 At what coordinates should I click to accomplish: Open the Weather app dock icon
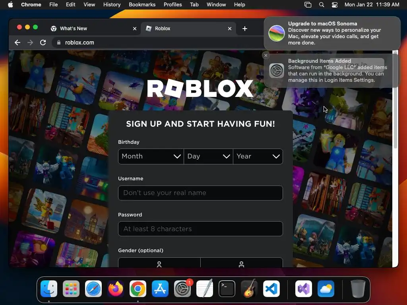[x=326, y=289]
